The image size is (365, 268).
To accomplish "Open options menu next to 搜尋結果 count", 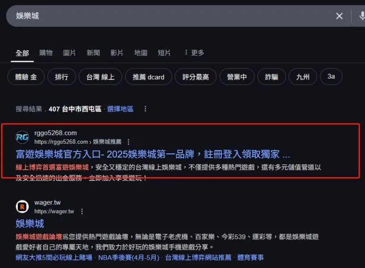I will (145, 109).
